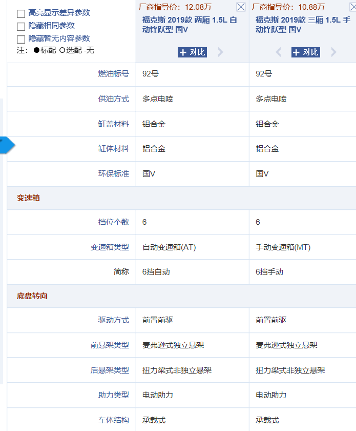Select the 变速箱 section header

[28, 198]
